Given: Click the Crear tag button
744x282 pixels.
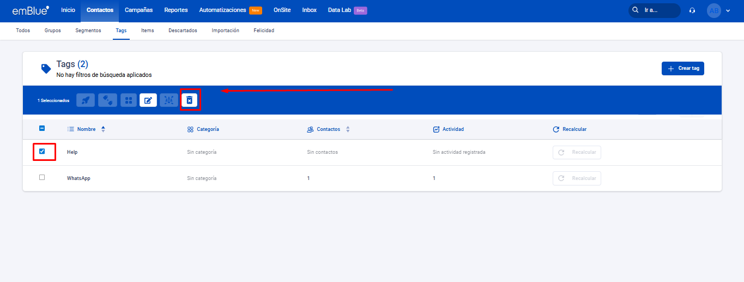Looking at the screenshot, I should [682, 68].
